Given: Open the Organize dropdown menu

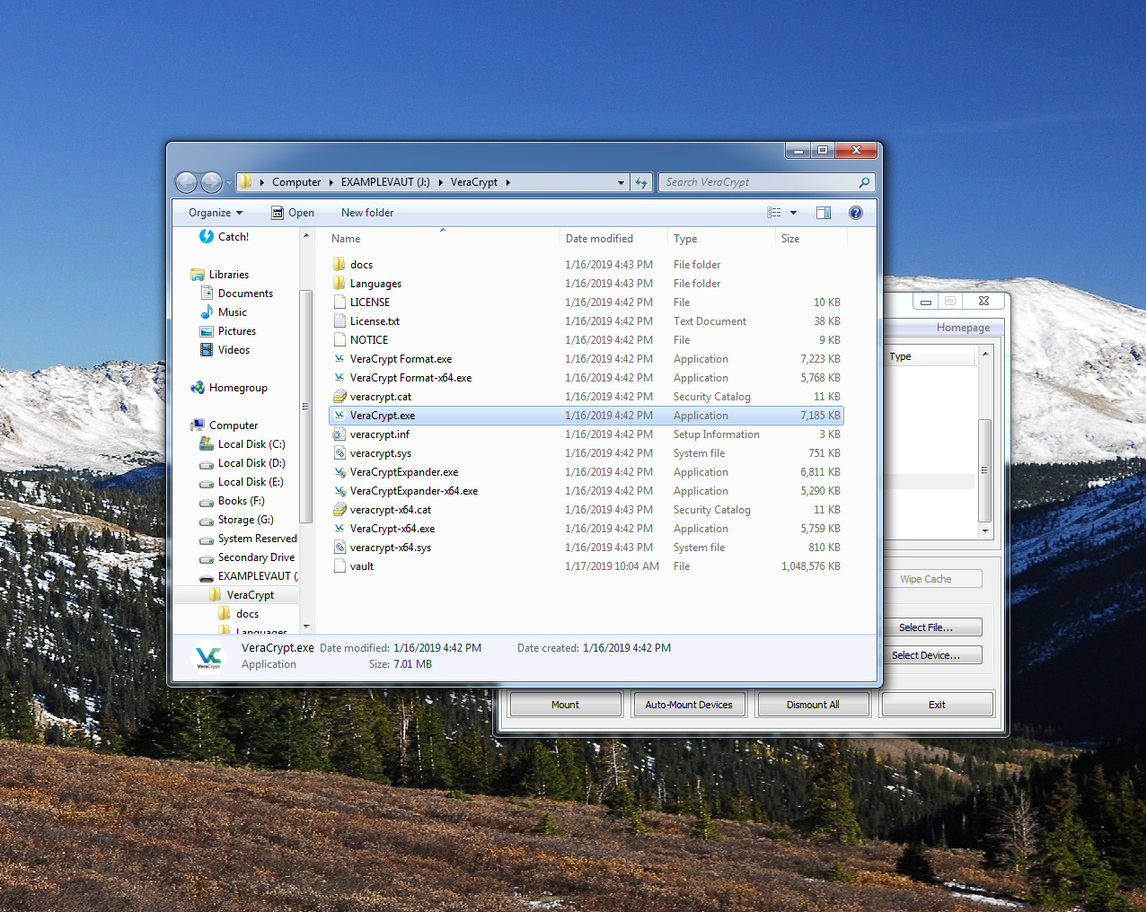Looking at the screenshot, I should pos(216,213).
